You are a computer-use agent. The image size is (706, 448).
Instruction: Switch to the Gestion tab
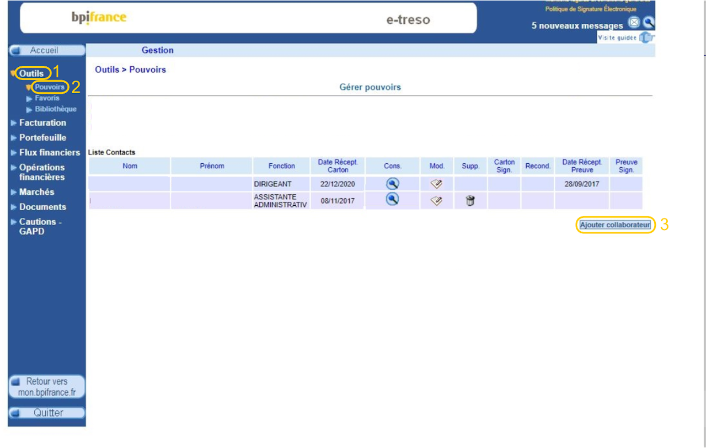[158, 50]
